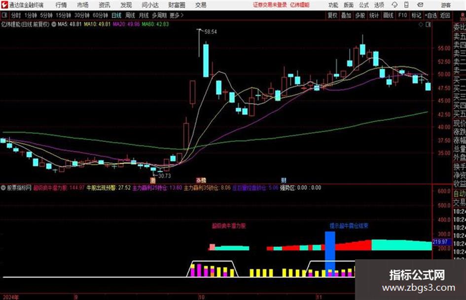Click the diamond icon above the price axis
The width and height of the screenshot is (466, 300).
[421, 25]
